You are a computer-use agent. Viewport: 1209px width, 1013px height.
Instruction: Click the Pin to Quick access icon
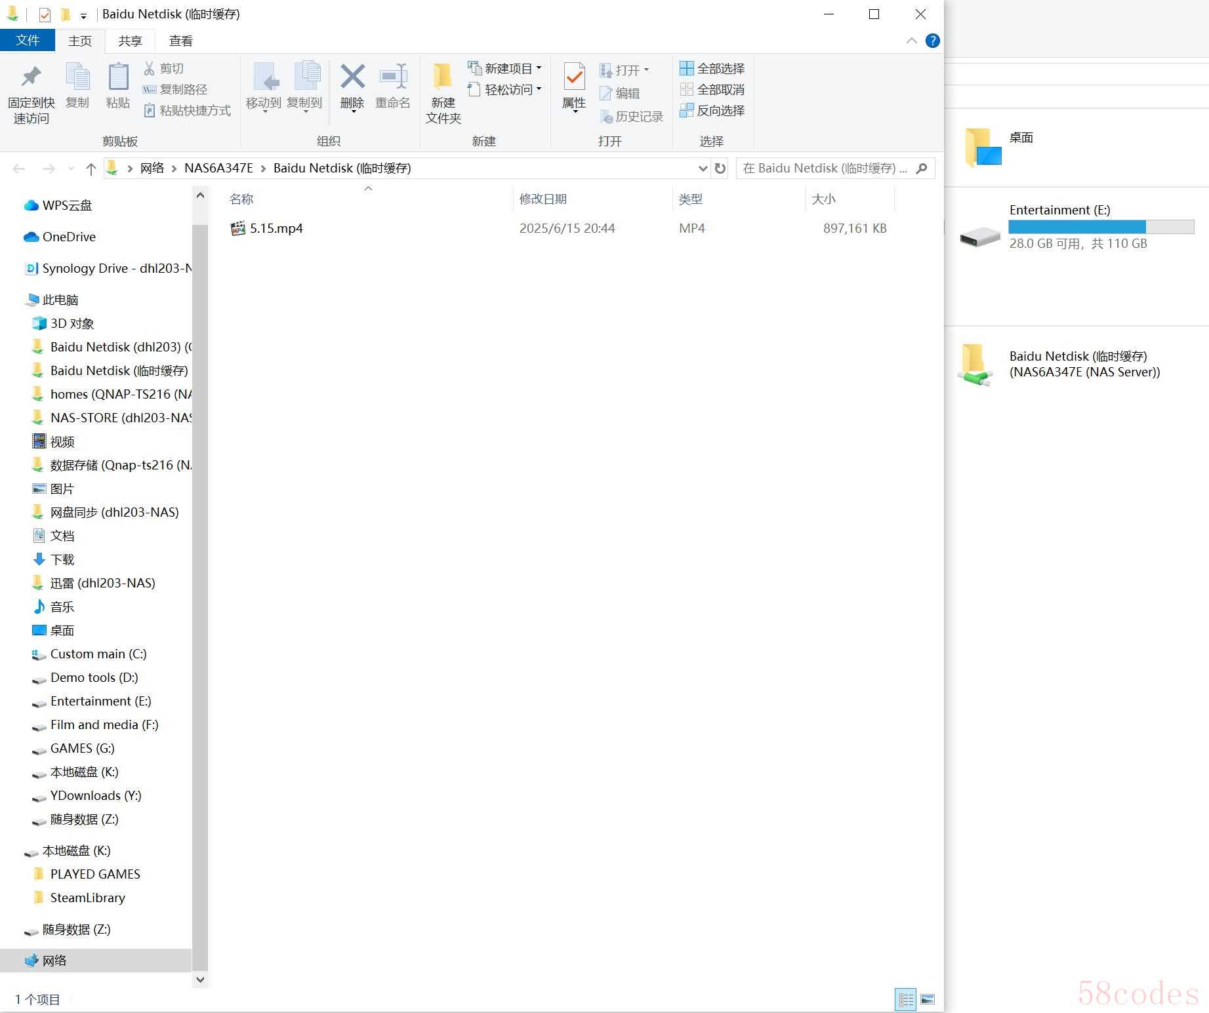click(x=31, y=77)
